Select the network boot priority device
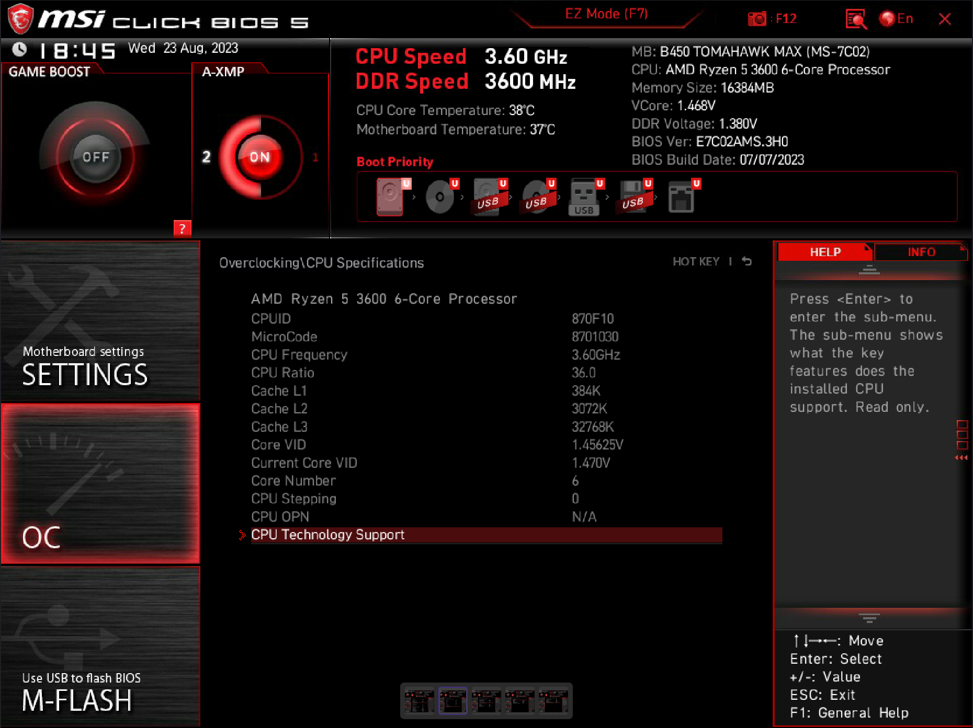Viewport: 973px width, 728px height. 682,197
